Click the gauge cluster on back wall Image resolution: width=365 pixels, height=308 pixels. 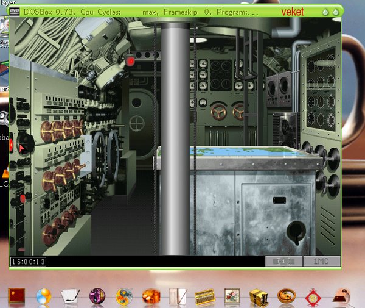pos(221,75)
